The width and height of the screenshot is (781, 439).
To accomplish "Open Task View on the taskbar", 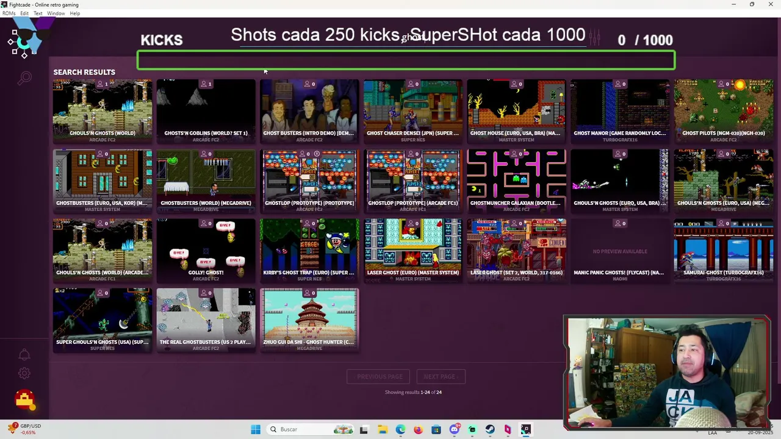I will point(364,429).
